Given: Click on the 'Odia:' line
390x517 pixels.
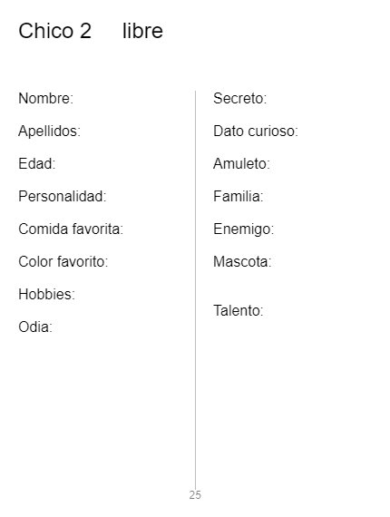Looking at the screenshot, I should [x=35, y=327].
